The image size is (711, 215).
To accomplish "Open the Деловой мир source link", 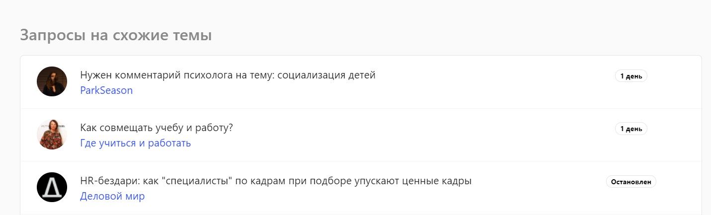I will click(x=112, y=196).
